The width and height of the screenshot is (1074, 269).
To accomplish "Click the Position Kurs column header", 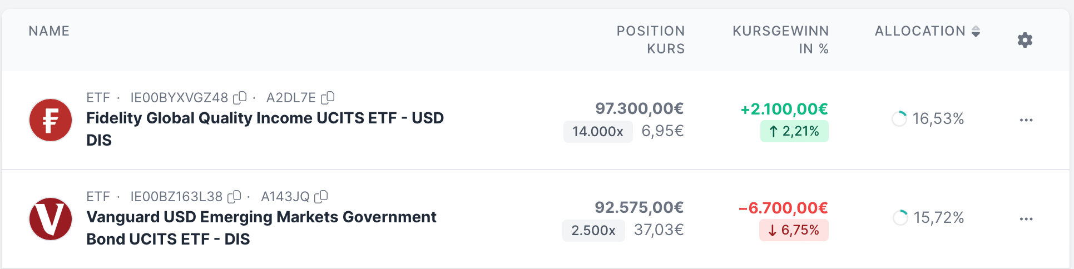I will (x=650, y=39).
